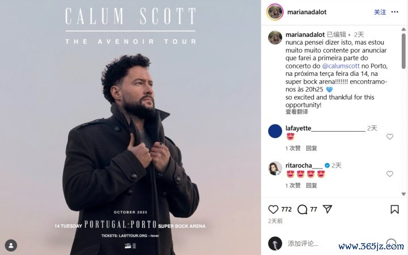Reply to the ritarocha comment via 回复

click(312, 185)
